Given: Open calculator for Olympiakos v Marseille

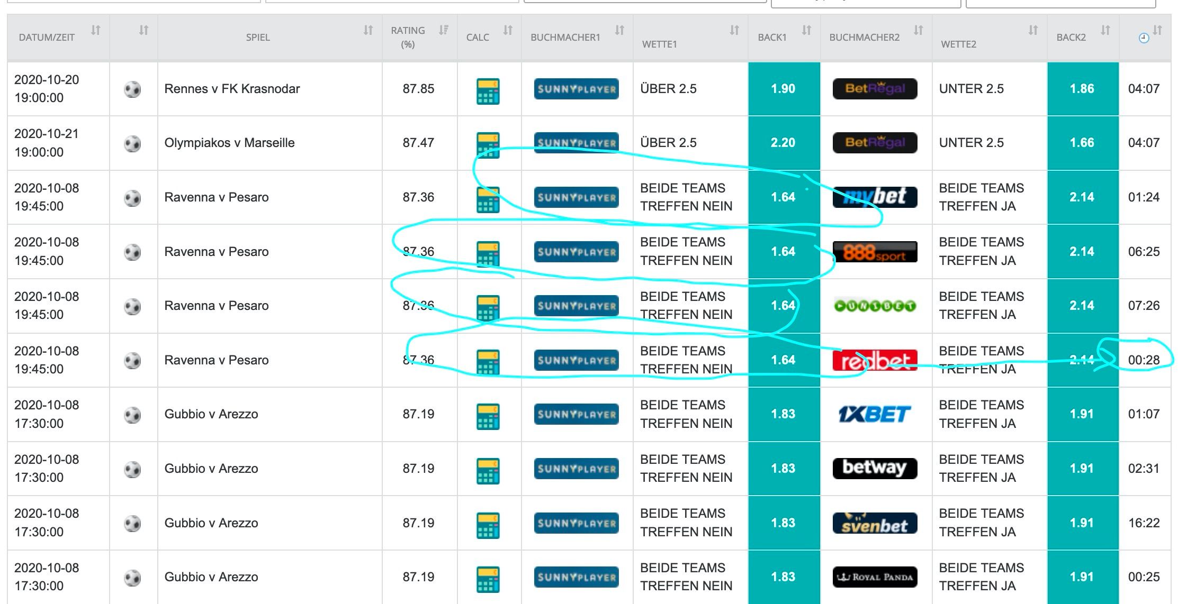Looking at the screenshot, I should pos(488,145).
